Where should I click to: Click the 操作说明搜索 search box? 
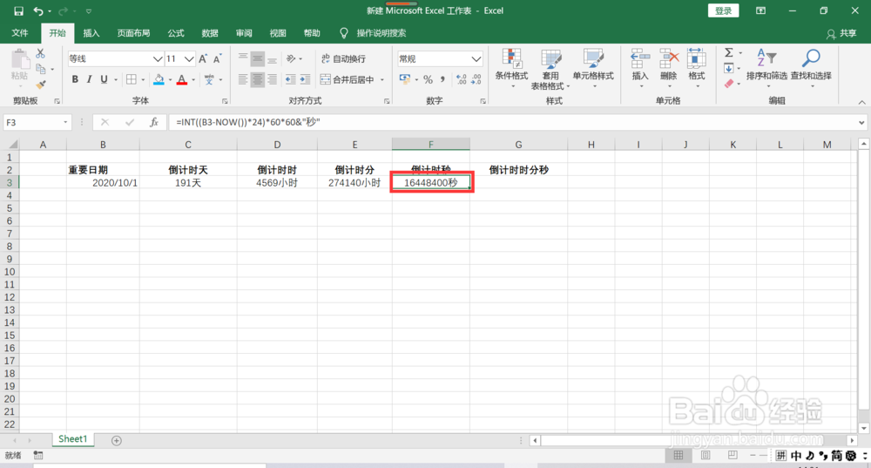381,33
